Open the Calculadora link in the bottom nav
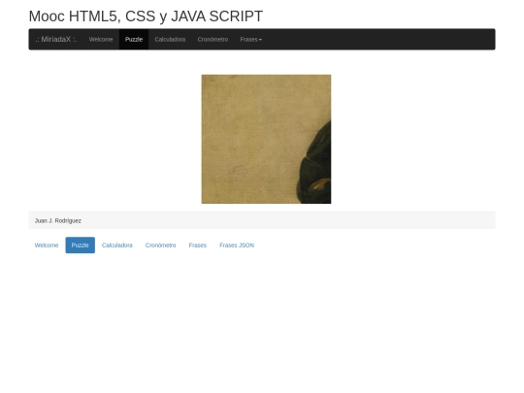This screenshot has height=393, width=524. coord(117,246)
